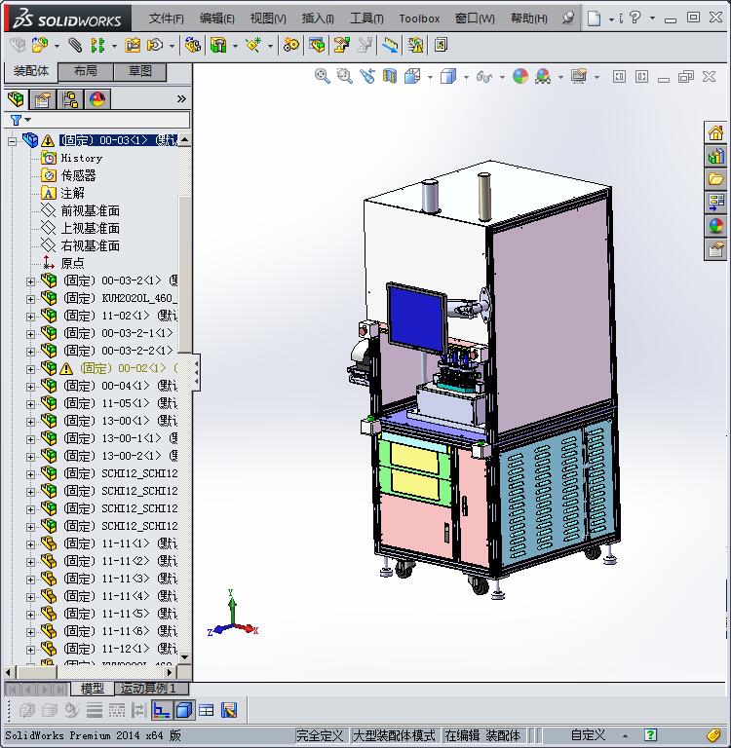Expand the 11-02<1> component
Image resolution: width=731 pixels, height=748 pixels.
tap(30, 317)
